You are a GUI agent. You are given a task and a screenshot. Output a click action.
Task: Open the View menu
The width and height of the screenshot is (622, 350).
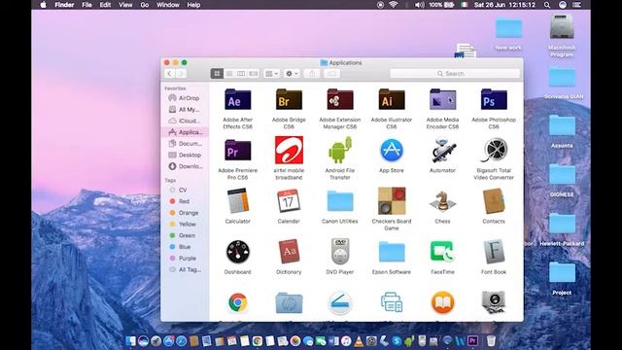click(125, 5)
